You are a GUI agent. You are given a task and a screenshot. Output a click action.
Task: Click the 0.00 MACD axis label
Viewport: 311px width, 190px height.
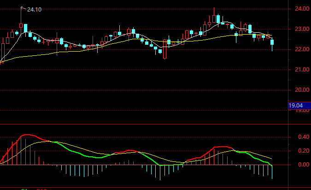pyautogui.click(x=298, y=165)
